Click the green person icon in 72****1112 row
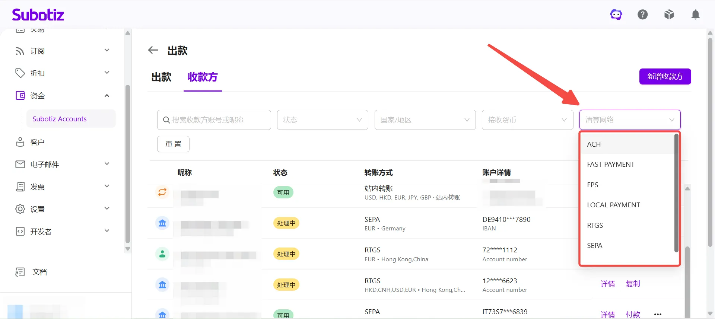The image size is (715, 319). (x=162, y=254)
